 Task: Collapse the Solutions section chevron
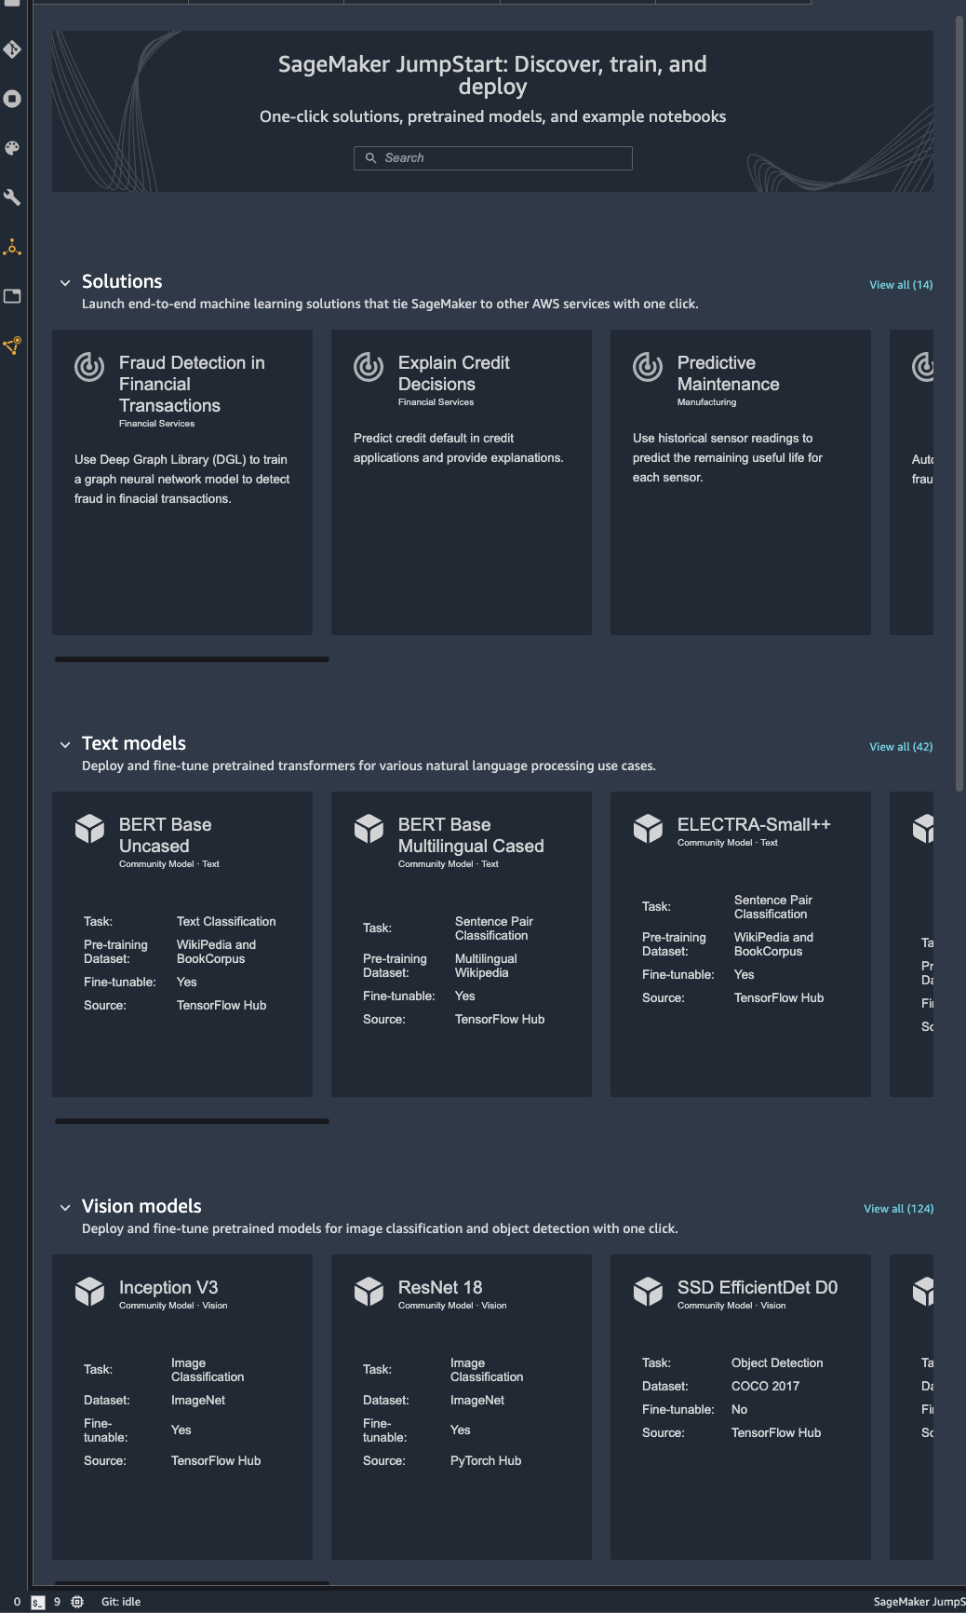click(65, 282)
